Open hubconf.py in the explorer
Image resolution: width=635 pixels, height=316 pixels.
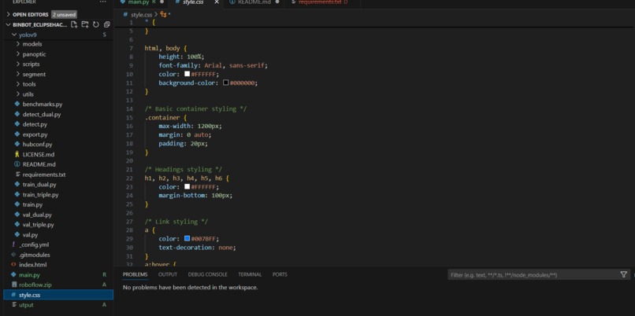click(x=37, y=145)
